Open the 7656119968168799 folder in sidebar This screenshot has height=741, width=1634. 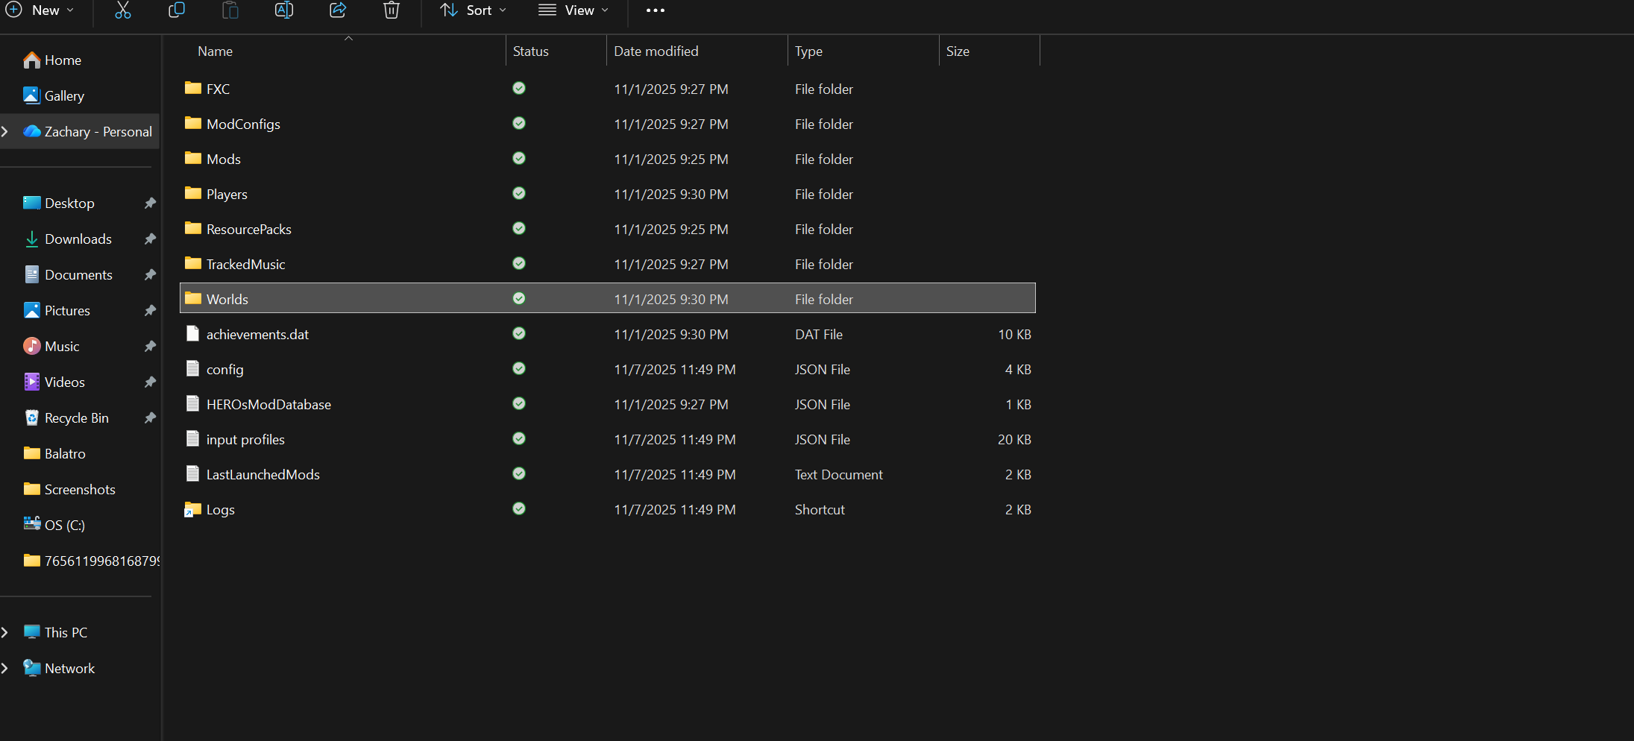point(91,561)
